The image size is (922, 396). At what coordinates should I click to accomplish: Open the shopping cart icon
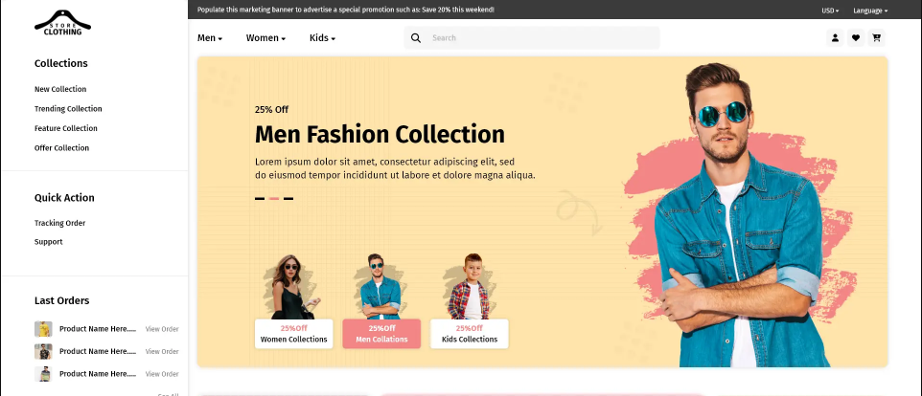pyautogui.click(x=876, y=38)
